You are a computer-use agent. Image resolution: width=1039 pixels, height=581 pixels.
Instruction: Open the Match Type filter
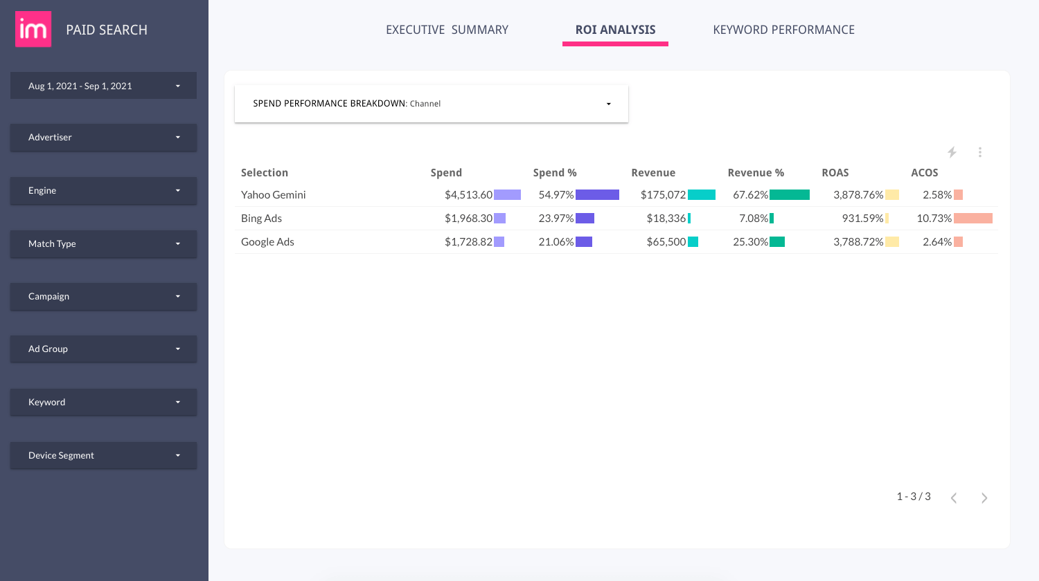(x=103, y=243)
